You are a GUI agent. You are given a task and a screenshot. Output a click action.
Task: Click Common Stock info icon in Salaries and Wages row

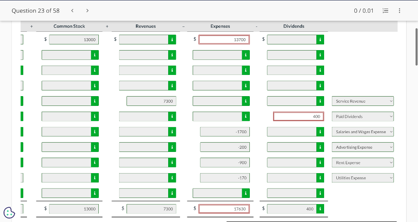(95, 132)
